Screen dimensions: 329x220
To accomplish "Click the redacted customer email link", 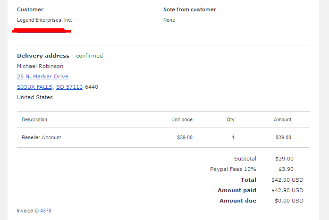I will pos(42,31).
